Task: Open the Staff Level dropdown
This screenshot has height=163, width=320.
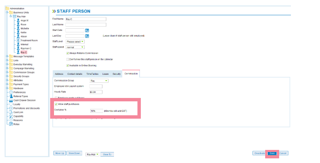Action: 75,41
